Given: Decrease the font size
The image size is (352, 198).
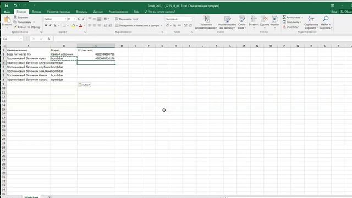Looking at the screenshot, I should (x=84, y=19).
